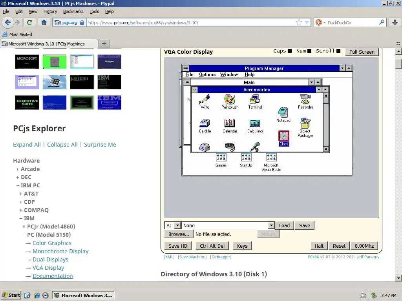This screenshot has width=402, height=301.
Task: Open the Notepad icon
Action: [x=283, y=115]
